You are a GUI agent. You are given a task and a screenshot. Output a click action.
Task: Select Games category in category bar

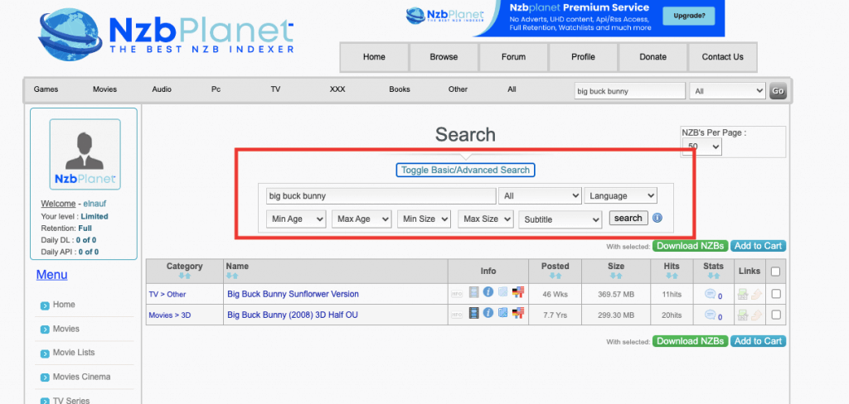(46, 89)
